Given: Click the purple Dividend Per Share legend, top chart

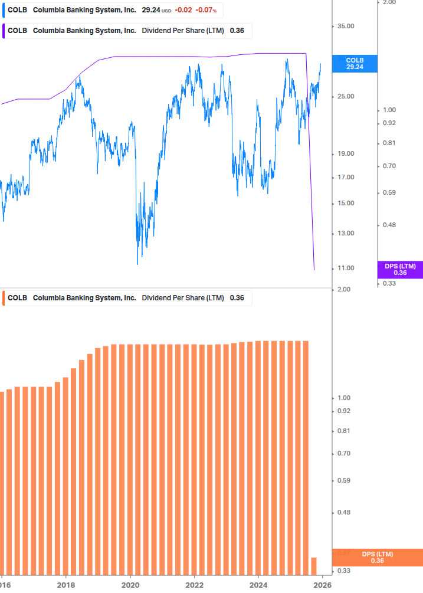Looking at the screenshot, I should tap(127, 31).
